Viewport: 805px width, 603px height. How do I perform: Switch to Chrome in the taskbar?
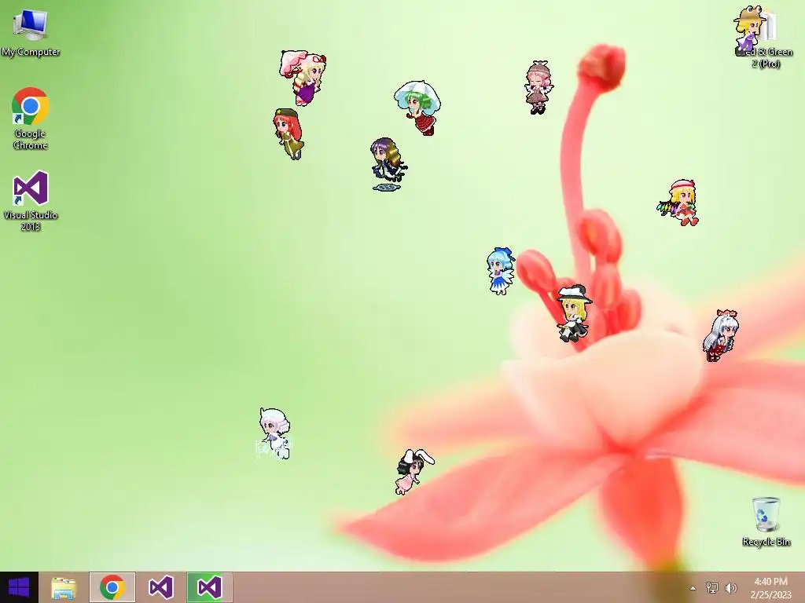(x=112, y=587)
